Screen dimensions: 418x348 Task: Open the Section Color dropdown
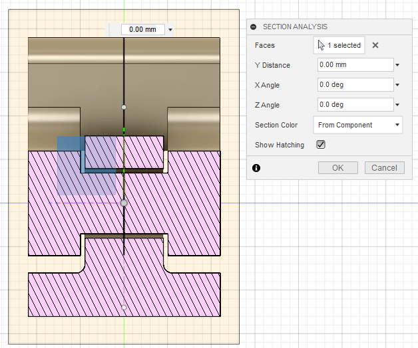click(x=357, y=125)
